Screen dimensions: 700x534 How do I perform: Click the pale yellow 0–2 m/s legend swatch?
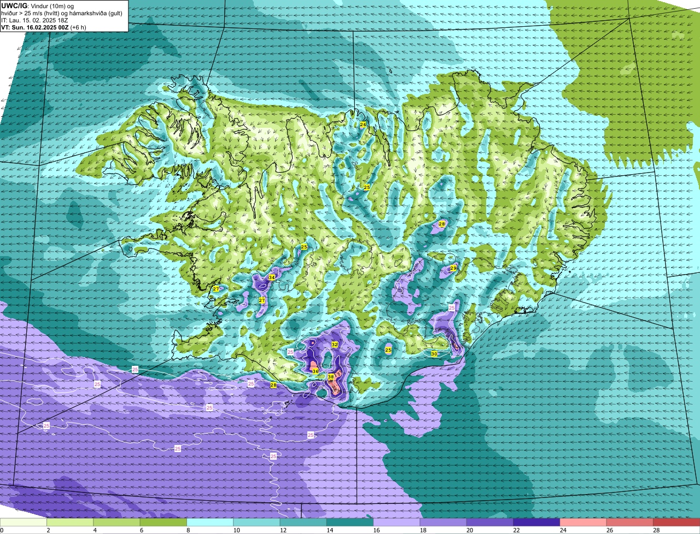pos(24,522)
